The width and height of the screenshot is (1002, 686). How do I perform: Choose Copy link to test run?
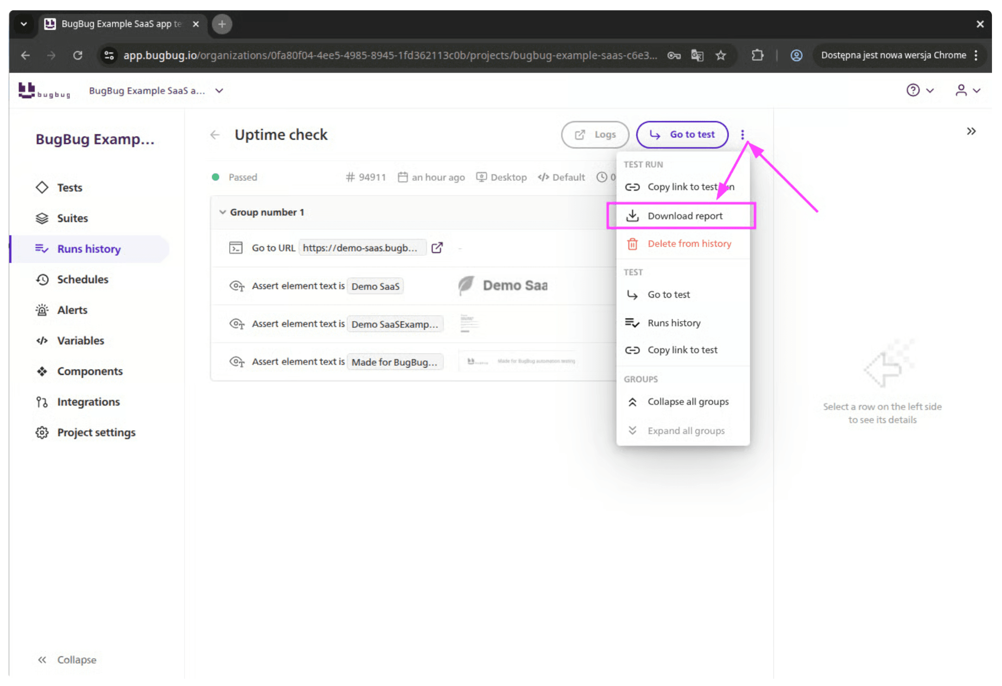pos(683,187)
